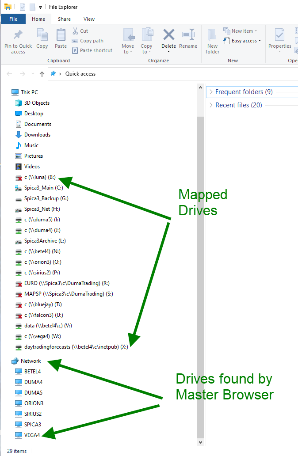This screenshot has width=298, height=456.
Task: Click the quick access star in address bar
Action: click(53, 74)
